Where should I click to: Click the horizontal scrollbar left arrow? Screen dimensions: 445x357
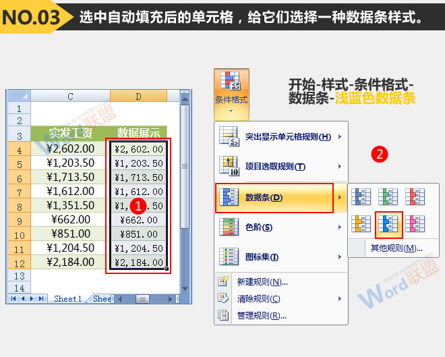pyautogui.click(x=120, y=299)
